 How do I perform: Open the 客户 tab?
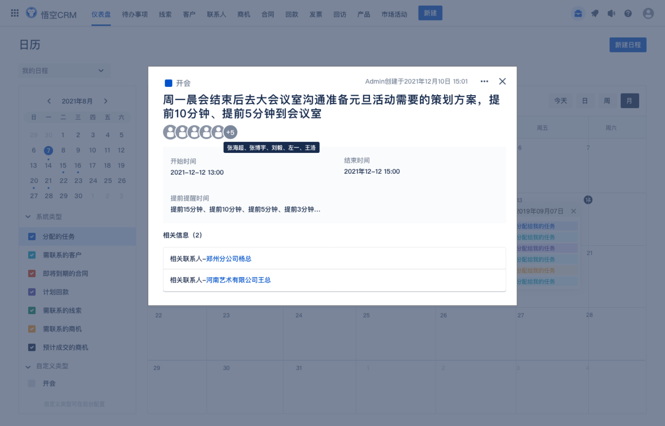(x=189, y=15)
